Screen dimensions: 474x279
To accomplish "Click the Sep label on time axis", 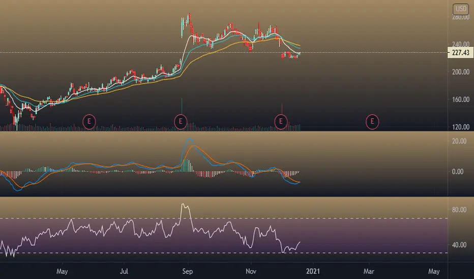I will point(188,271).
